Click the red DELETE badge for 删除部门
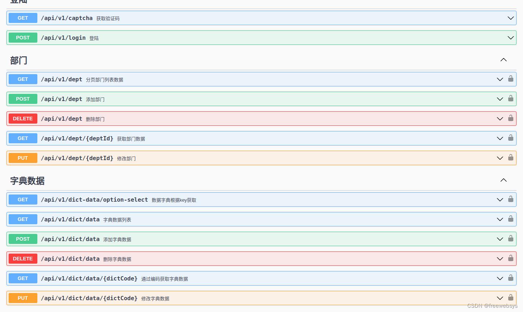The image size is (523, 312). (x=23, y=119)
